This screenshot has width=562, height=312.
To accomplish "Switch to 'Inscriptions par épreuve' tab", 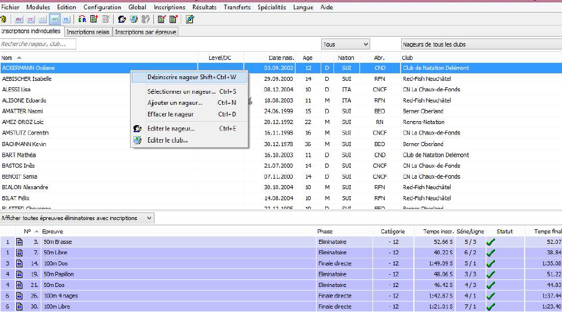I will pyautogui.click(x=146, y=32).
